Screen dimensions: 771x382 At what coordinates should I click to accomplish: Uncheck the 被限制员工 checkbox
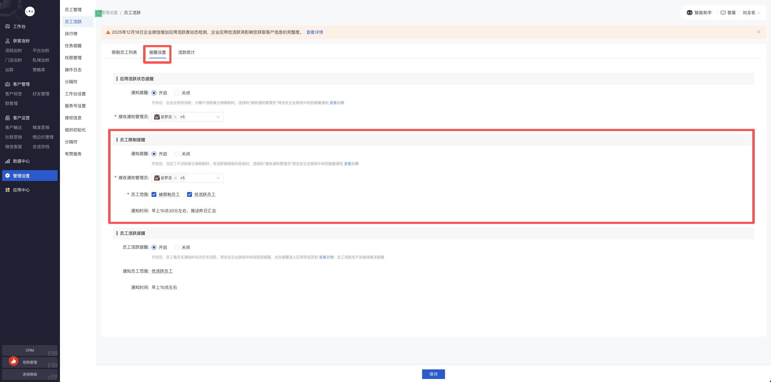tap(154, 194)
